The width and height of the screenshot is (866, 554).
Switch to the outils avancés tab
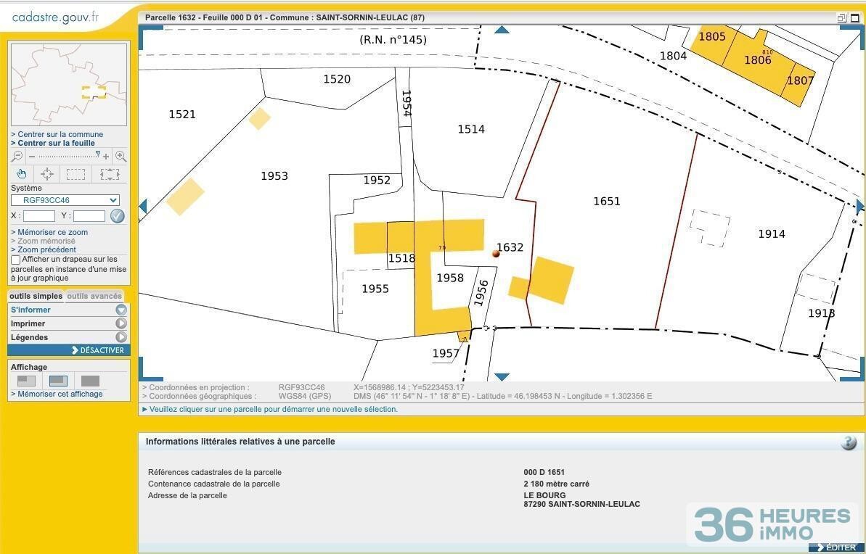(x=94, y=297)
